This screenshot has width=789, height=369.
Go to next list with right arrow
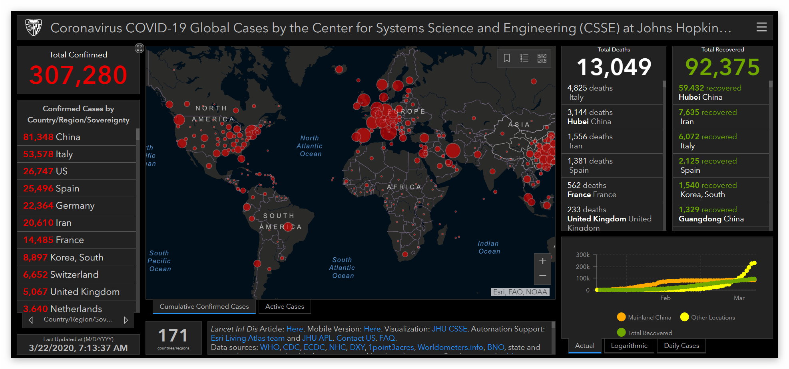(x=126, y=320)
